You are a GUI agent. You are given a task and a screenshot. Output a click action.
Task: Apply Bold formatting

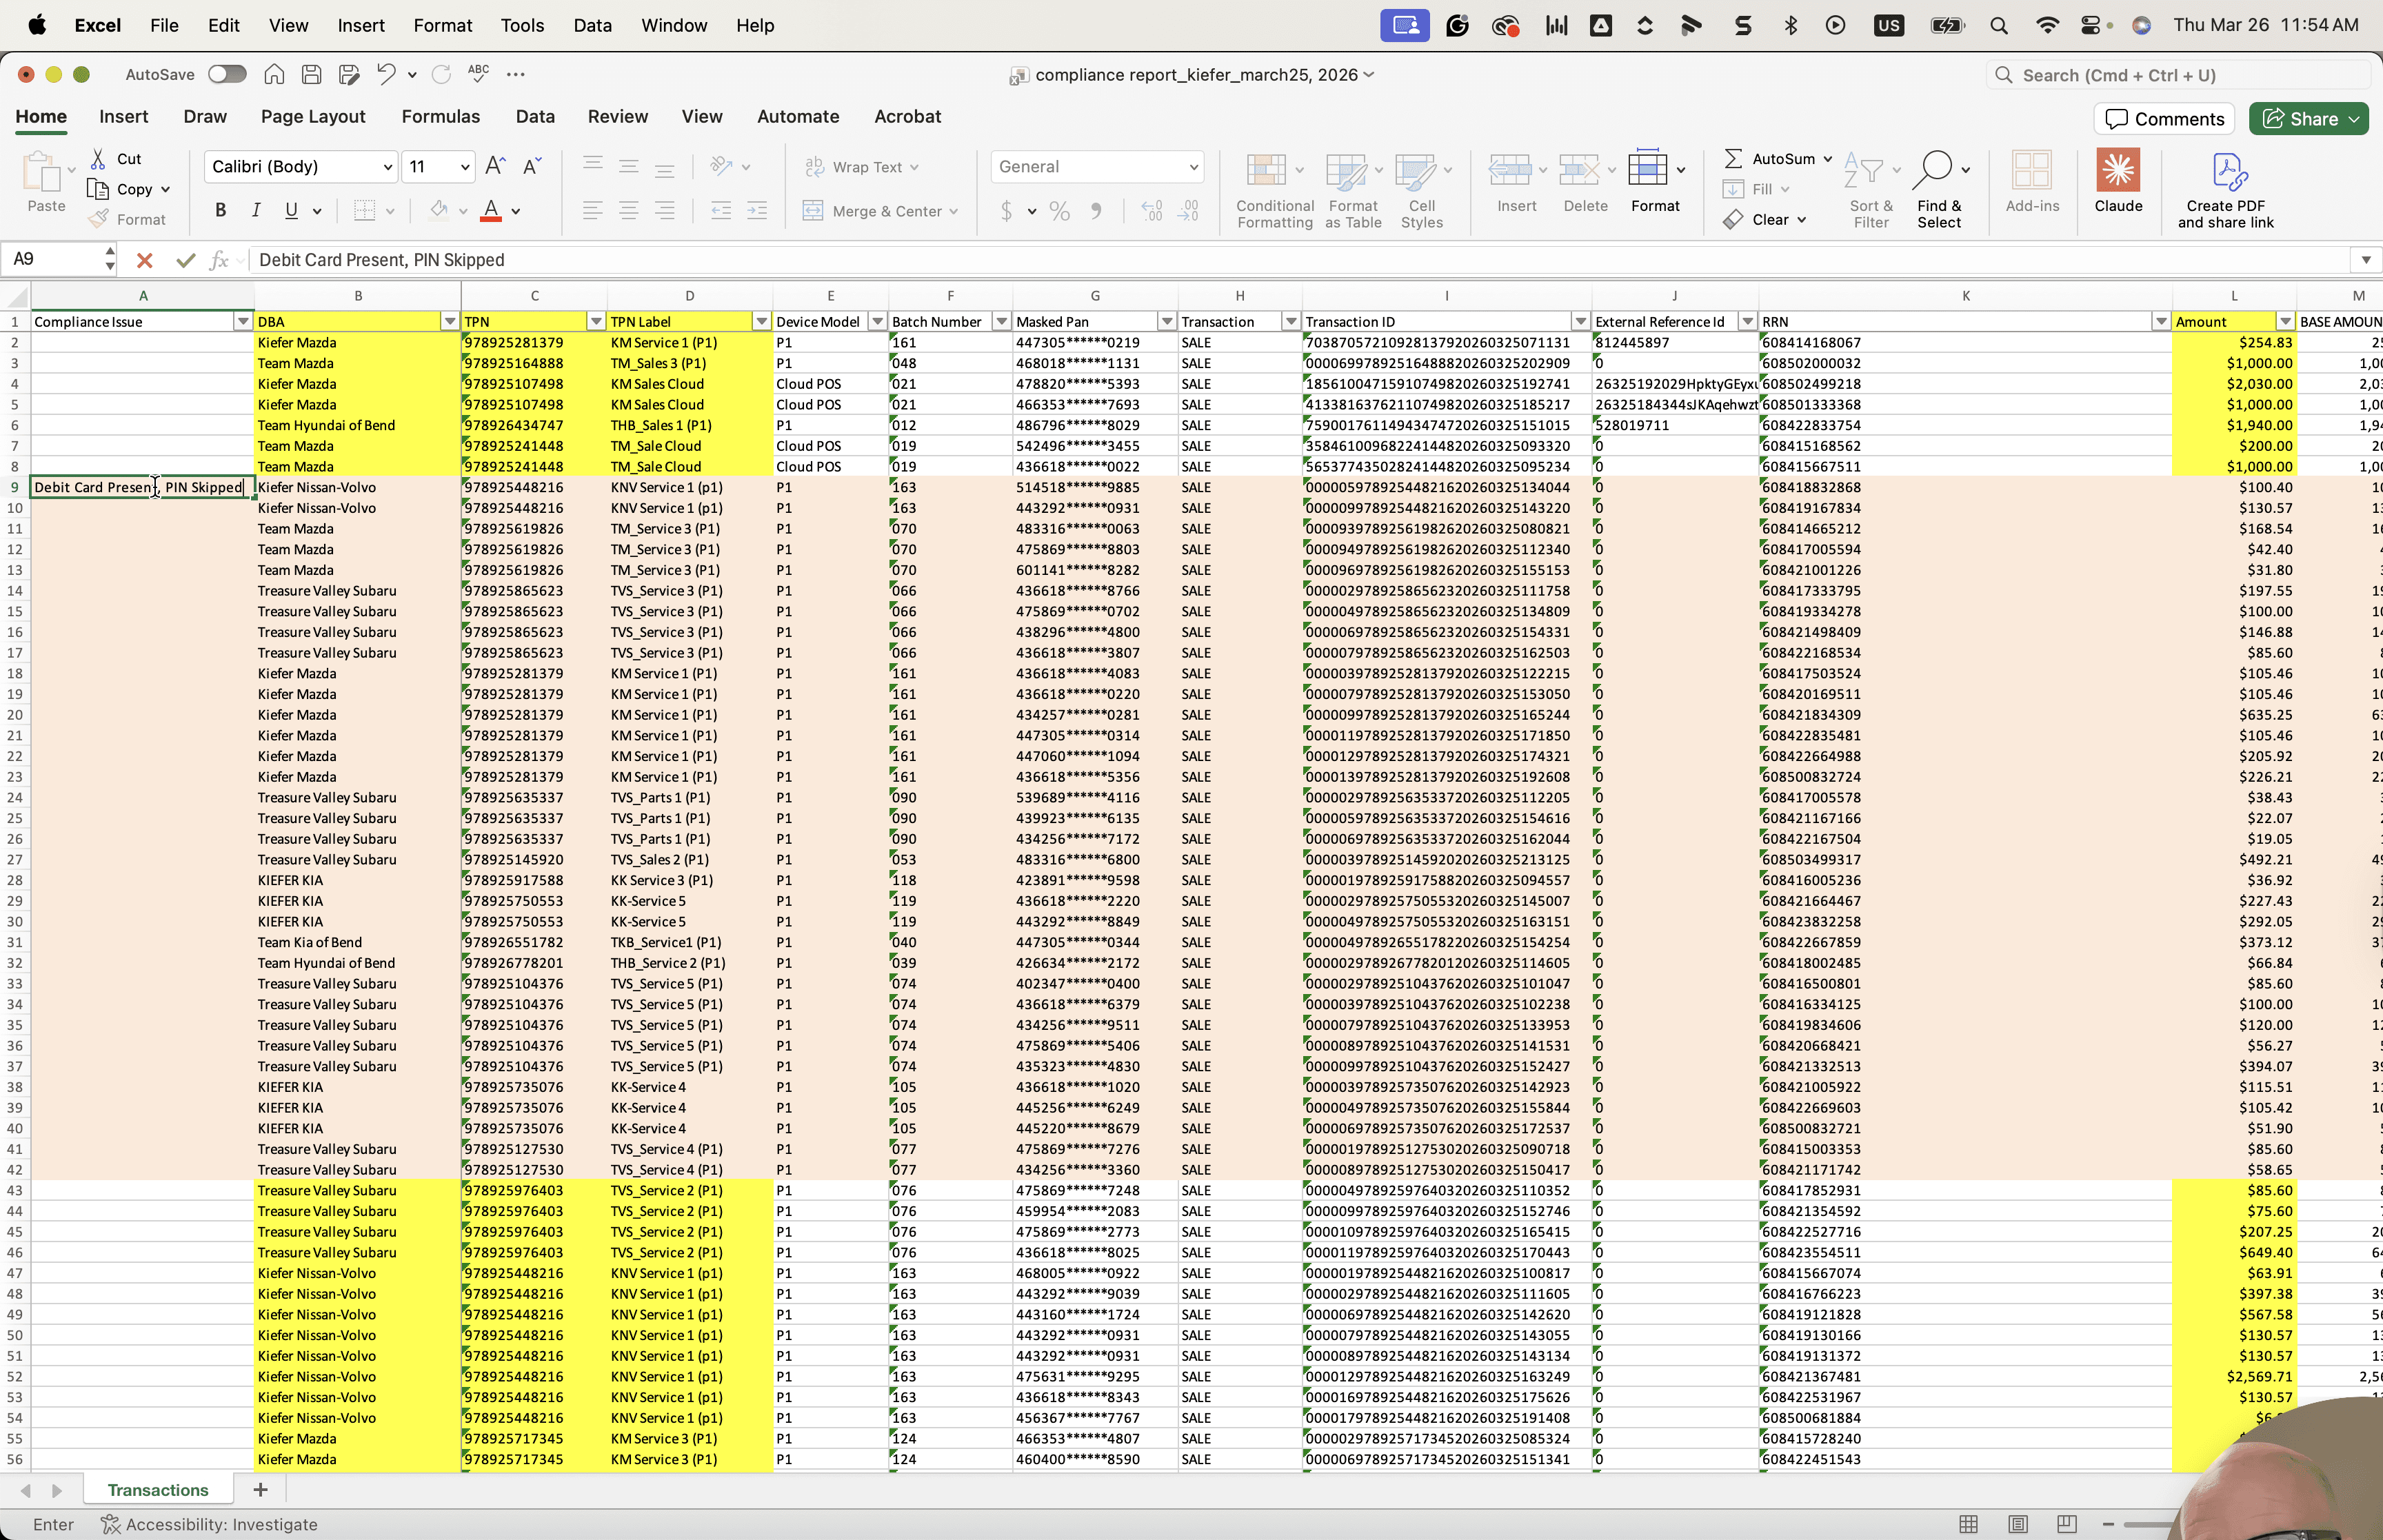pyautogui.click(x=220, y=210)
